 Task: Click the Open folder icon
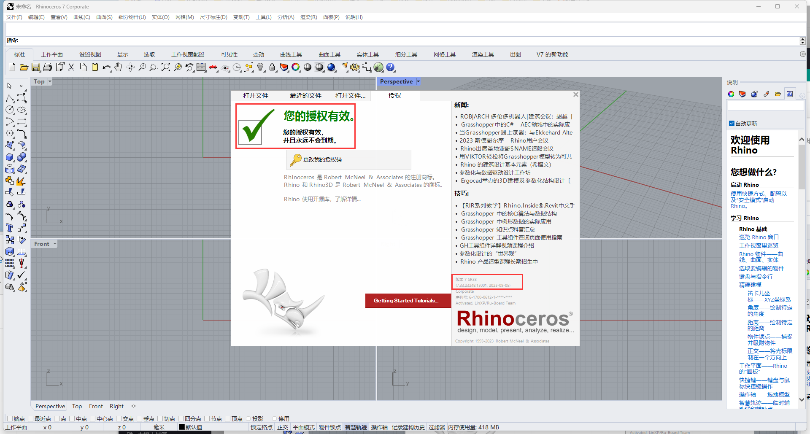click(x=24, y=67)
